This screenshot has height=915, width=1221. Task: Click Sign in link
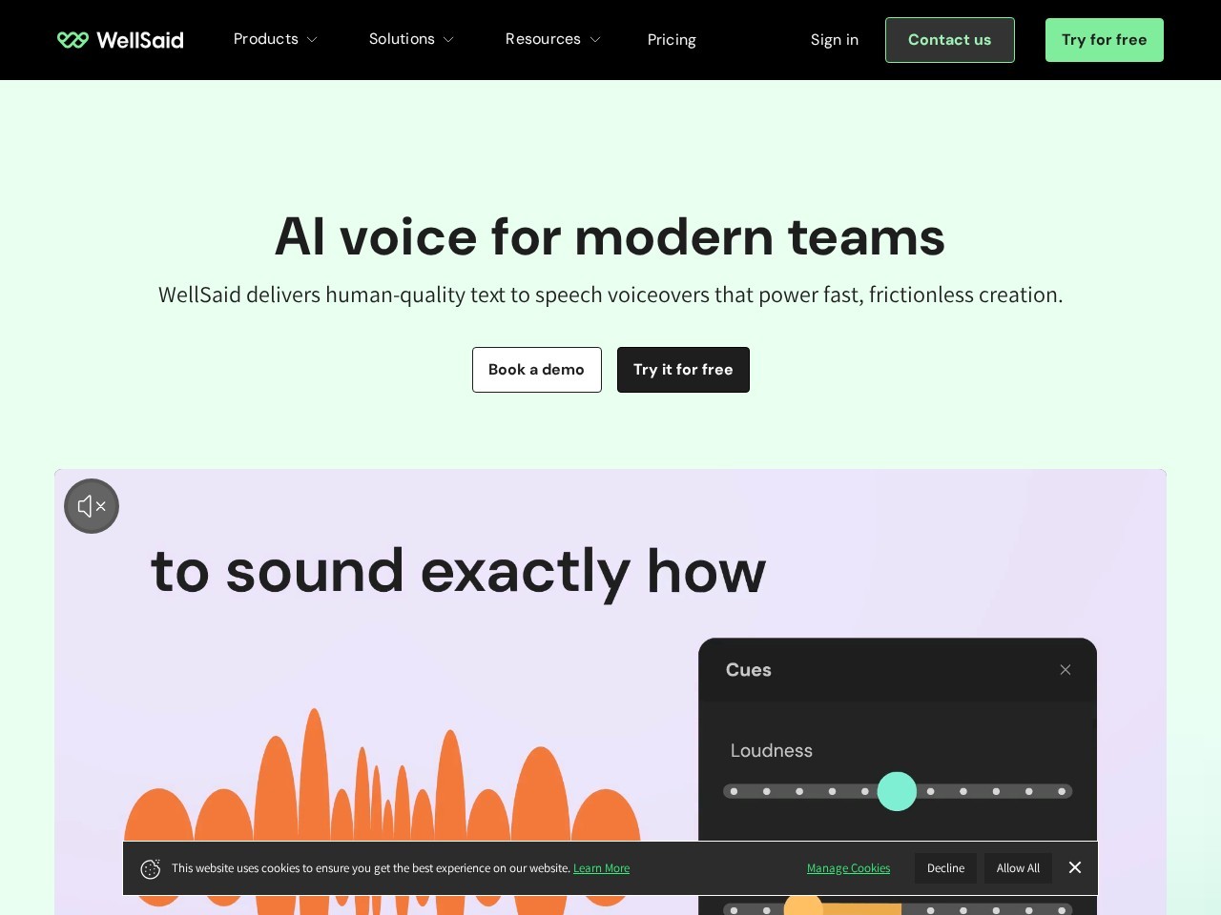[x=834, y=40]
